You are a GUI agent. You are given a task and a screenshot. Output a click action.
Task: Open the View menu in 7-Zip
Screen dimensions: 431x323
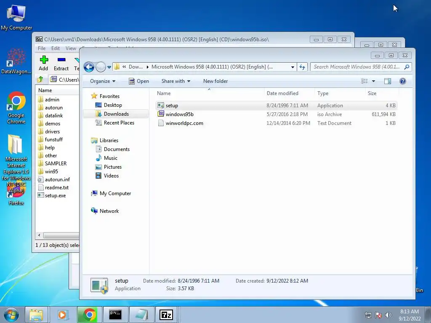[x=71, y=48]
